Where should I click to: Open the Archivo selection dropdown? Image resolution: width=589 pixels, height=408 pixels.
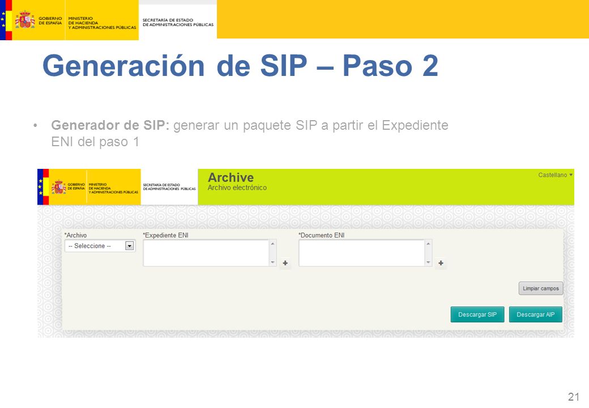[100, 246]
